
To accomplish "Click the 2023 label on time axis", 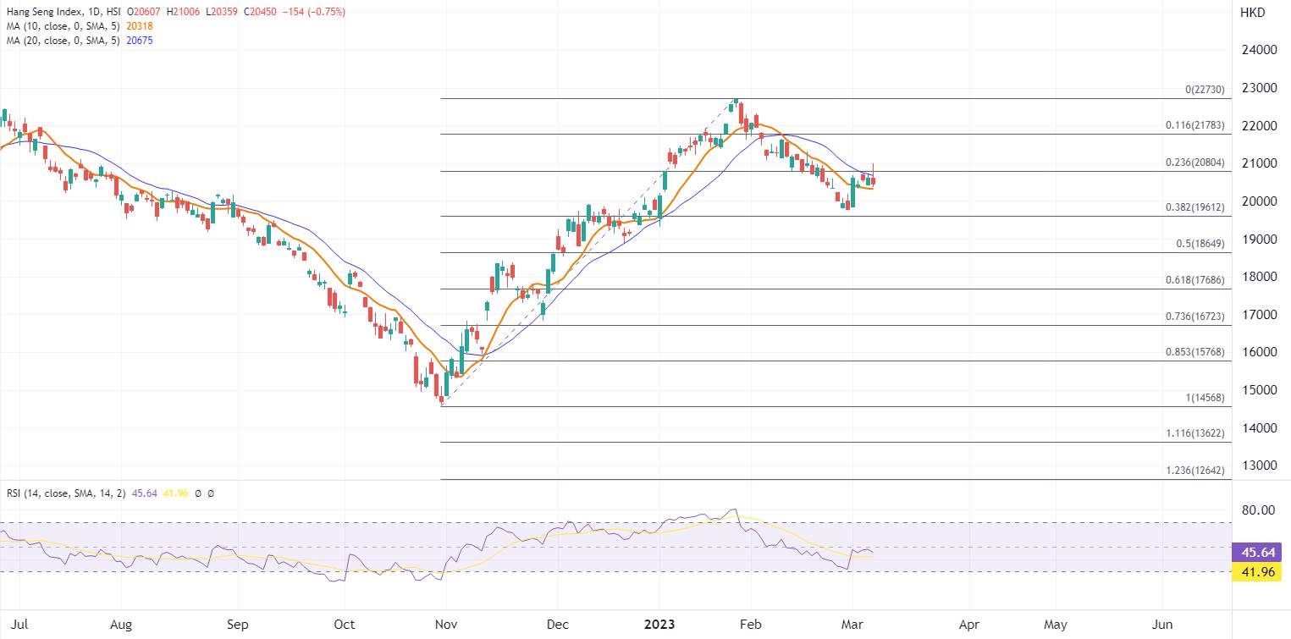I will point(659,625).
